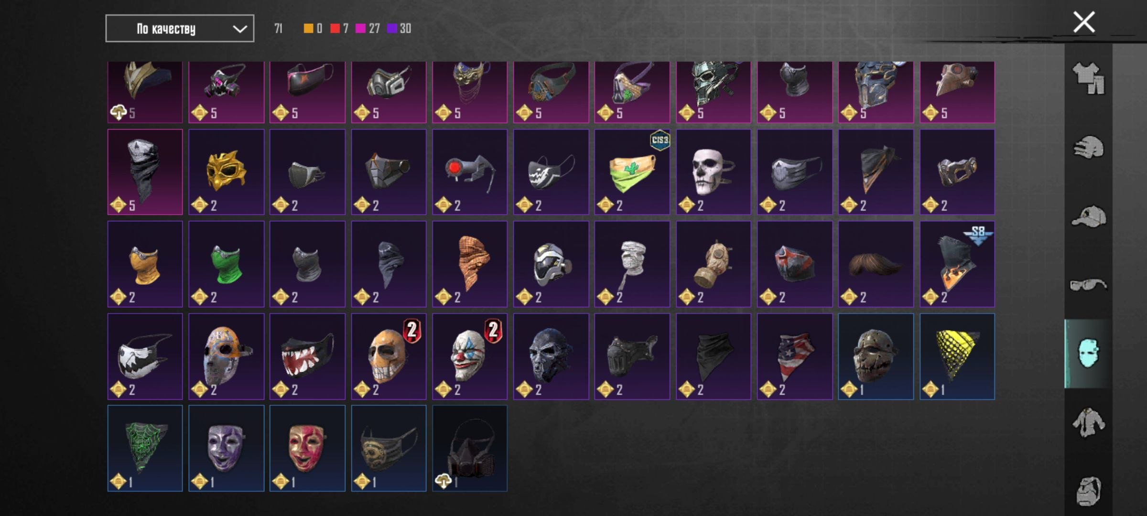This screenshot has height=516, width=1147.
Task: Expand the 'По качеству' sort dropdown
Action: 180,29
